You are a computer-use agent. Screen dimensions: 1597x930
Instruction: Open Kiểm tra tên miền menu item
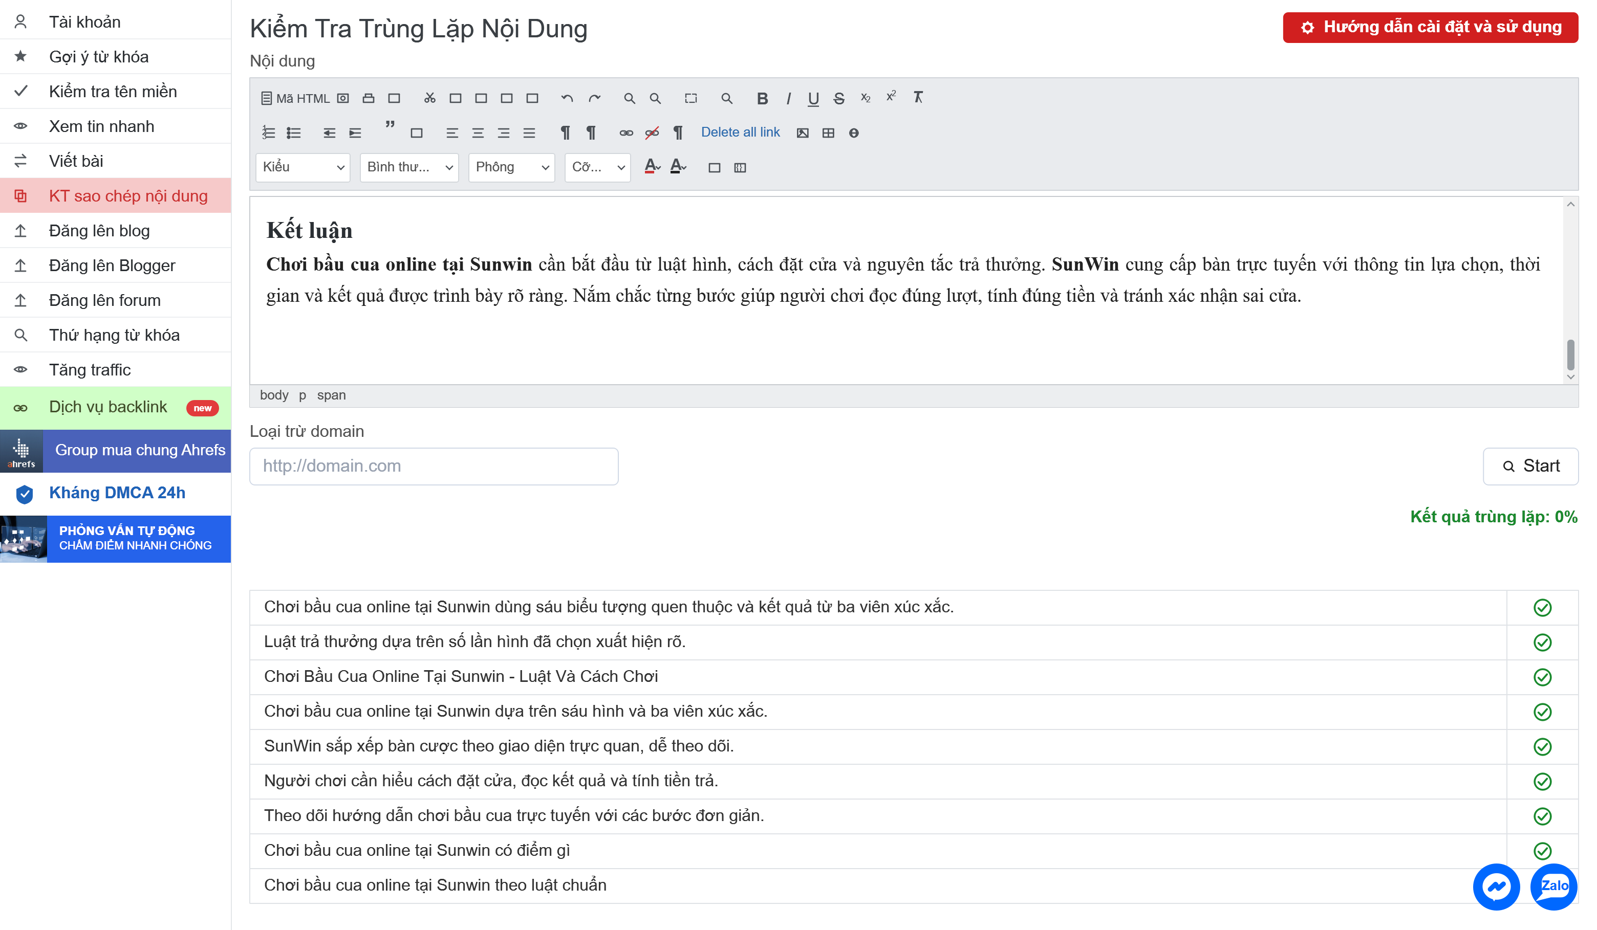pos(115,91)
